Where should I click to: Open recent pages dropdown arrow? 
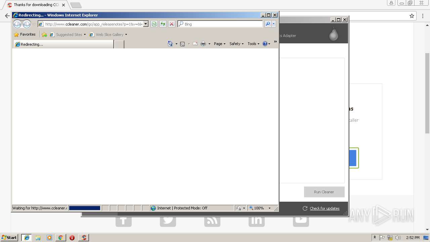click(34, 24)
